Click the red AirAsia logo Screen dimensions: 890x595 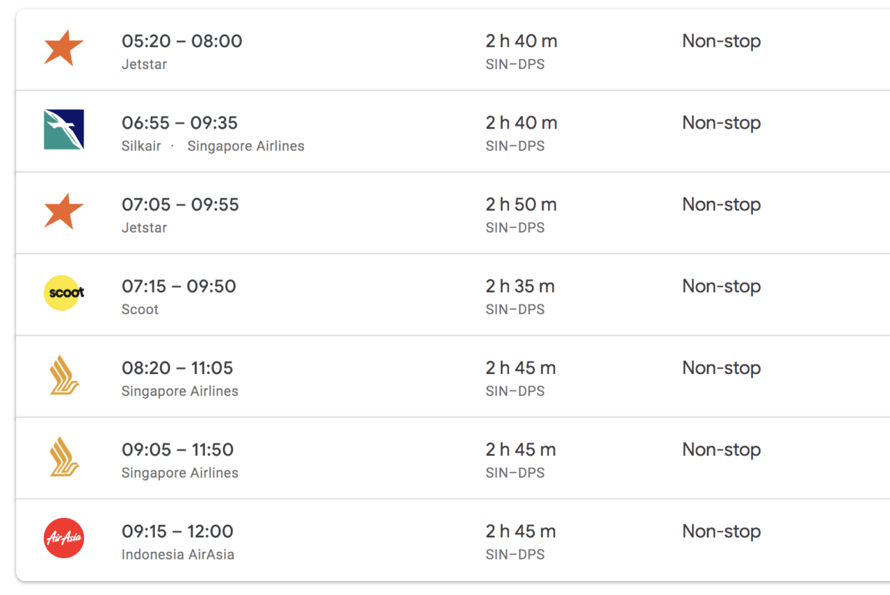pos(64,538)
